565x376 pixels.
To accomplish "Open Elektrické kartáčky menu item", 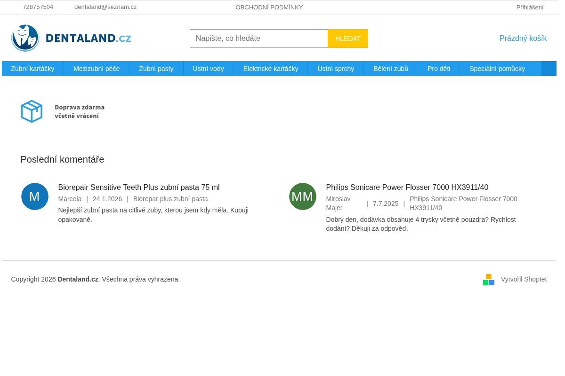I will pos(271,69).
